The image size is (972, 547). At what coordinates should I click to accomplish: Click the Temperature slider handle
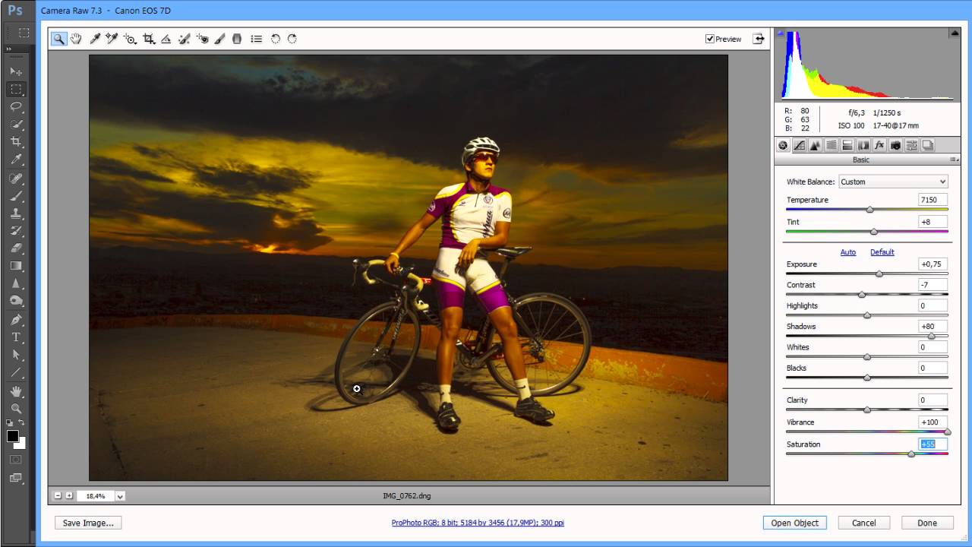[x=870, y=210]
